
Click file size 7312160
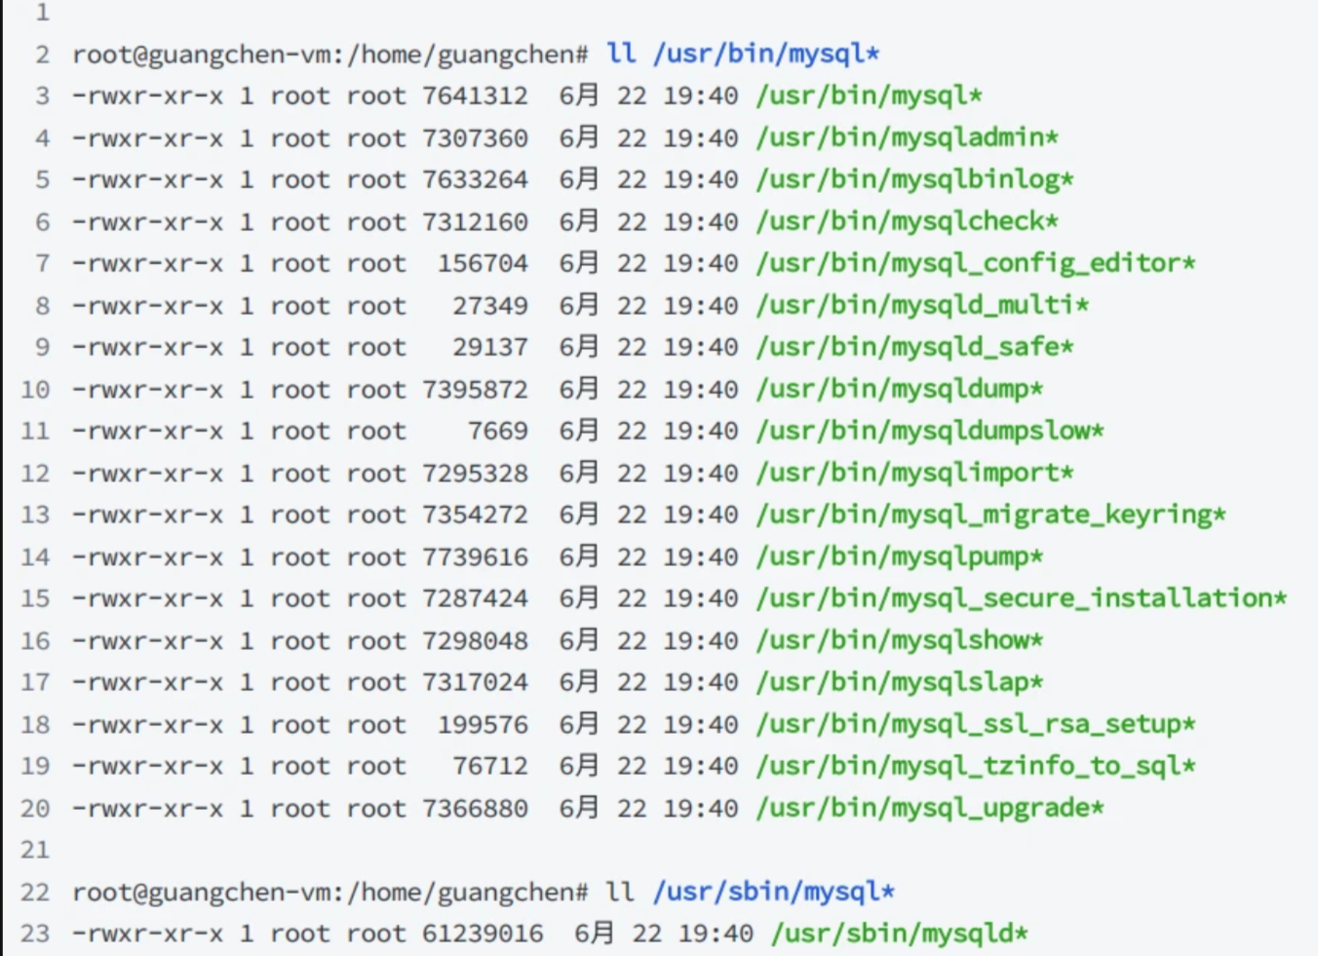coord(475,221)
